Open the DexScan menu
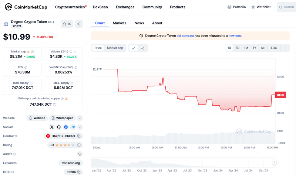 [x=100, y=7]
